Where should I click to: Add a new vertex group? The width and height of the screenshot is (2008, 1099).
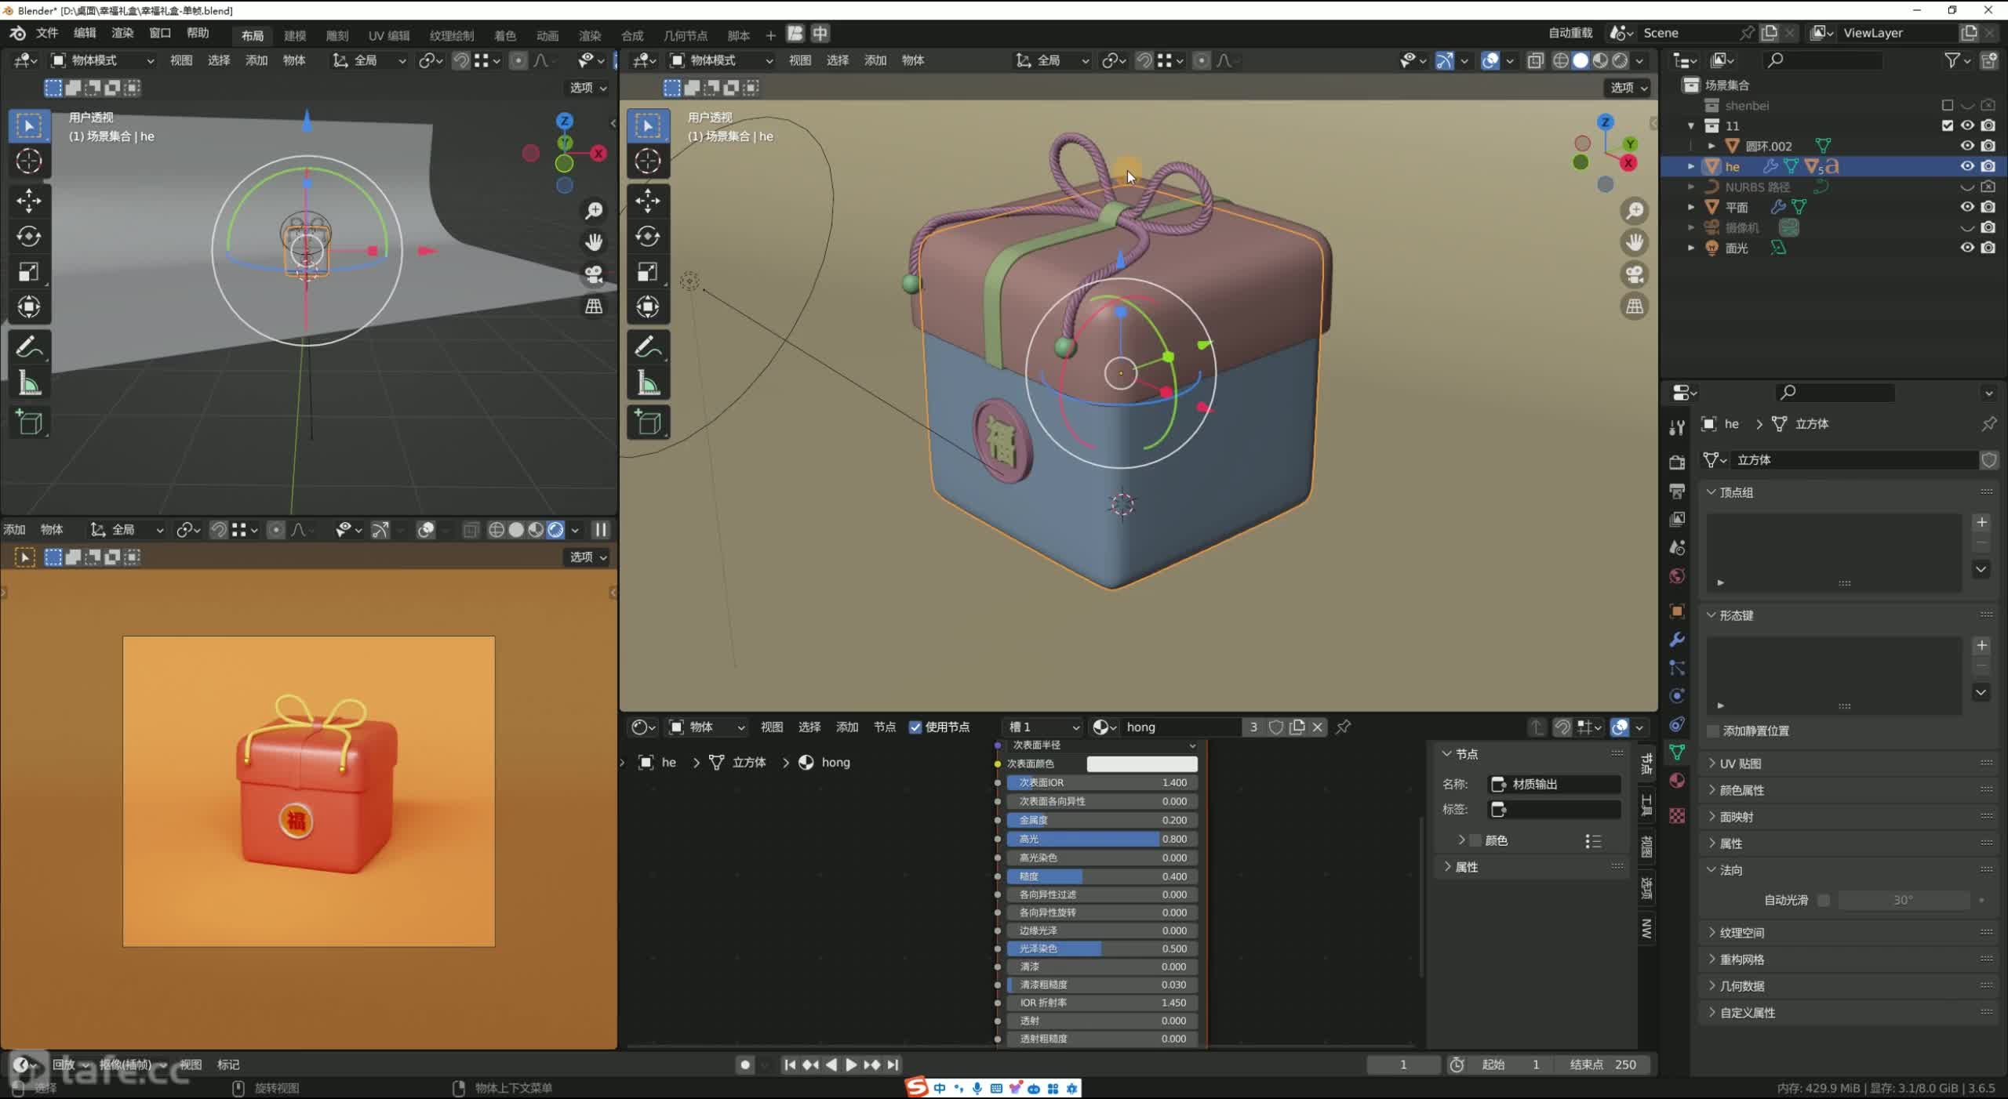(1981, 522)
